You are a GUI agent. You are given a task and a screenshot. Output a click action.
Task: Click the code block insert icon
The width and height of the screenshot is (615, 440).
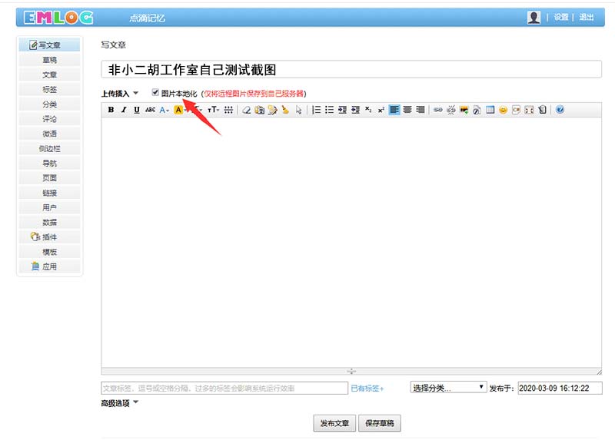click(516, 110)
